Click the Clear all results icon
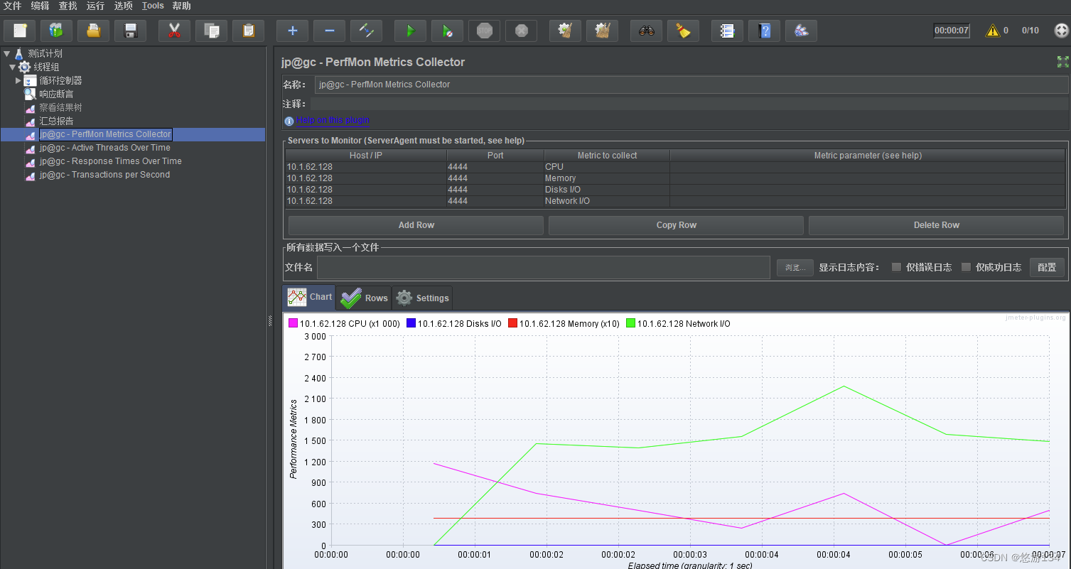The height and width of the screenshot is (569, 1071). coord(602,31)
